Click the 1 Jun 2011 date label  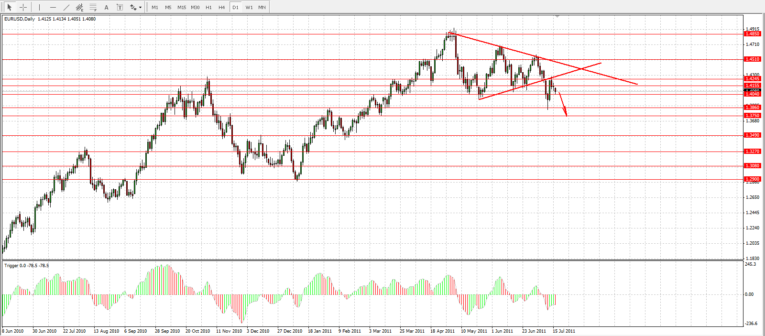502,331
